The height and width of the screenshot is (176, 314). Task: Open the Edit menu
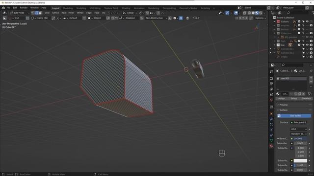coord(15,8)
